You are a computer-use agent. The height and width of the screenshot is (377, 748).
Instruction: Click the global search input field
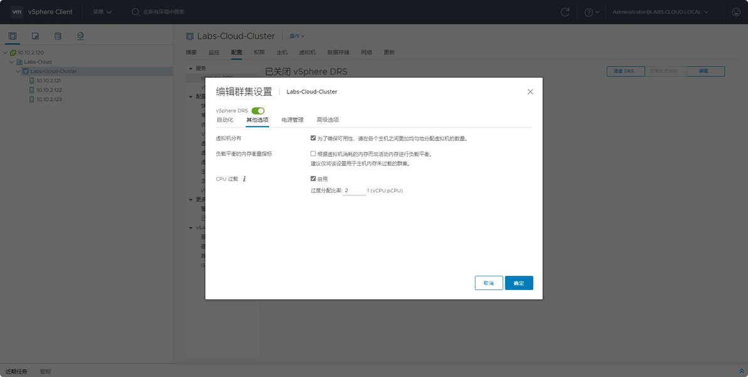coord(164,12)
